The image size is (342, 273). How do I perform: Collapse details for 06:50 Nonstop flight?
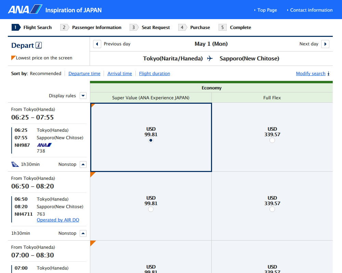point(83,233)
